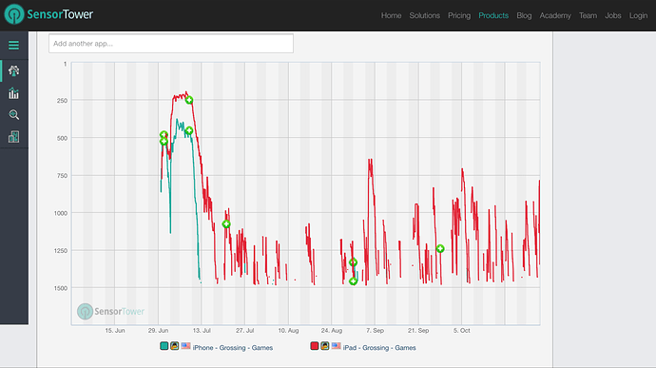Click the US flag beside iPhone legend
This screenshot has width=656, height=368.
tap(185, 346)
